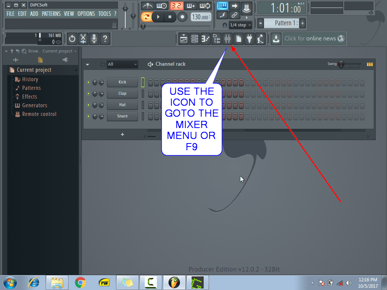This screenshot has height=290, width=387.
Task: Open the tempo tapper icon
Action: pos(260,39)
